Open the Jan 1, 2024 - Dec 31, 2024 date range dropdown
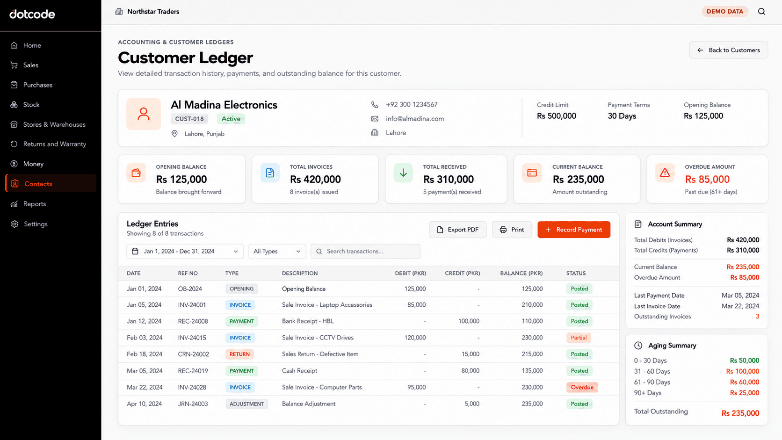Screen dimensions: 782x440 (x=185, y=252)
